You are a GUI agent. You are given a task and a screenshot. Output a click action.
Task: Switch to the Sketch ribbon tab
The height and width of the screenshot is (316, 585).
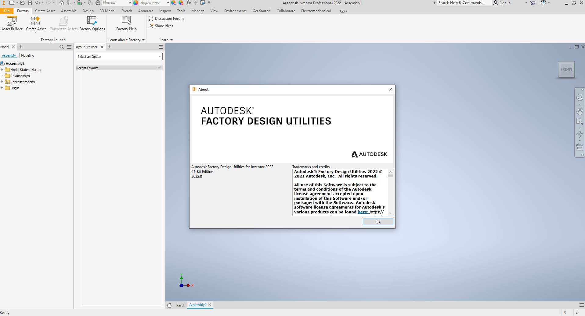tap(127, 11)
